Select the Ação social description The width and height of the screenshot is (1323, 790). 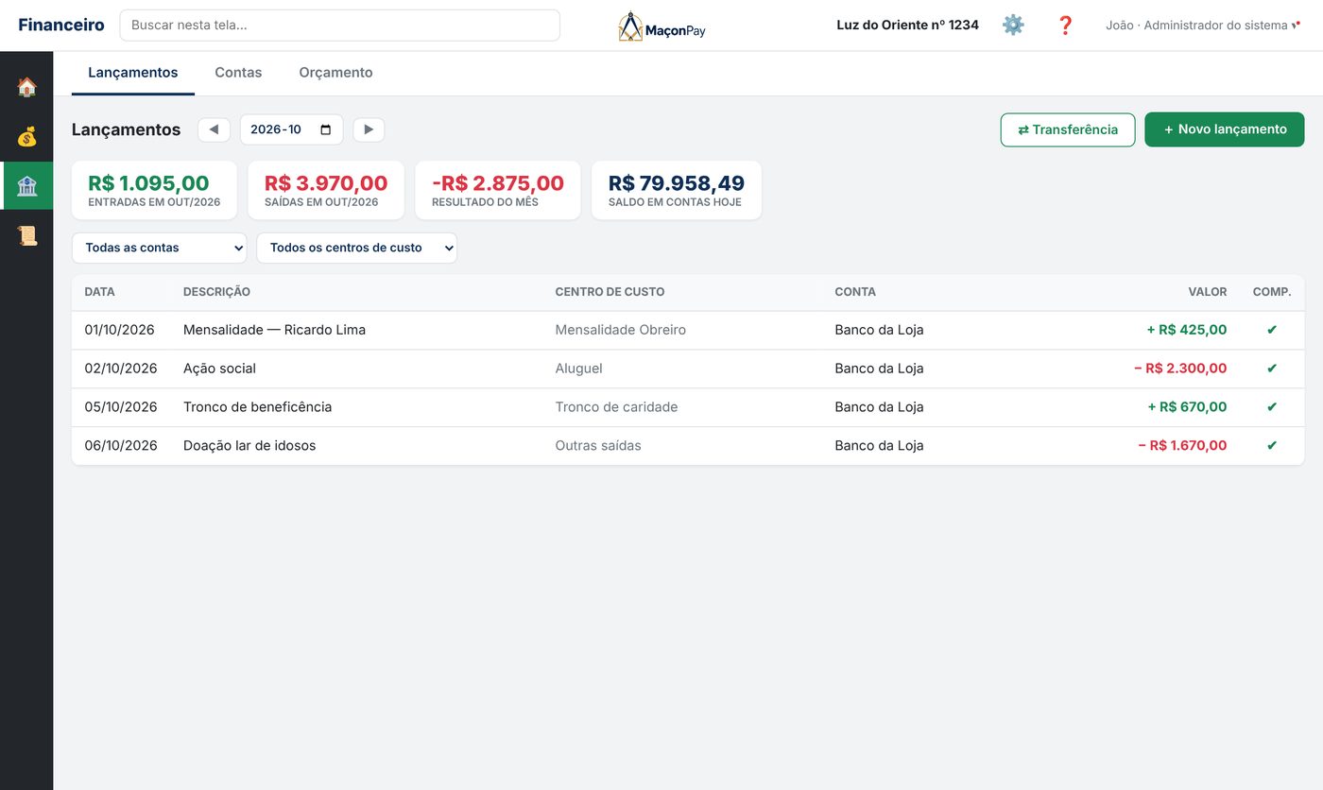click(219, 369)
